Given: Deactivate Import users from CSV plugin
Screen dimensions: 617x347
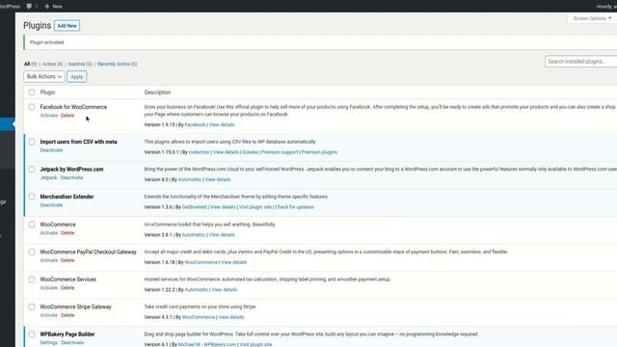Looking at the screenshot, I should point(51,150).
